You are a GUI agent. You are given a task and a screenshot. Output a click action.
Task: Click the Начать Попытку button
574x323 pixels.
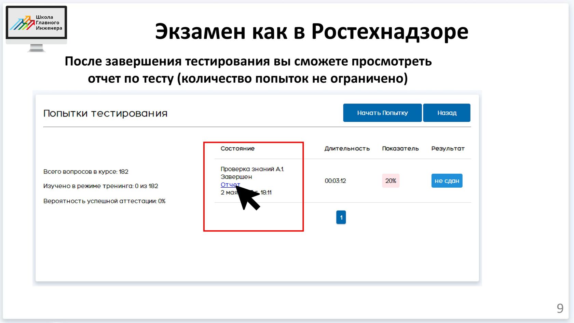coord(382,113)
